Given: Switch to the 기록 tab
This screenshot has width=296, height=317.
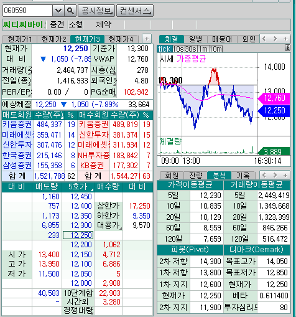Looking at the screenshot, I should pyautogui.click(x=243, y=176).
